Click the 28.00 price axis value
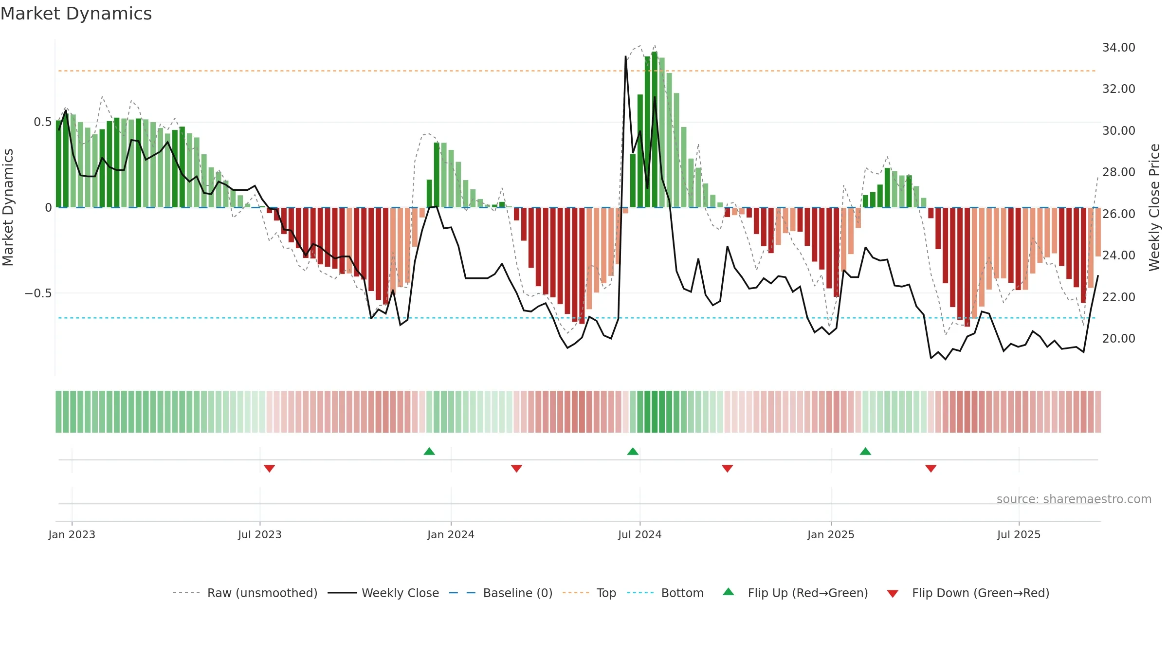1168x657 pixels. (1119, 172)
